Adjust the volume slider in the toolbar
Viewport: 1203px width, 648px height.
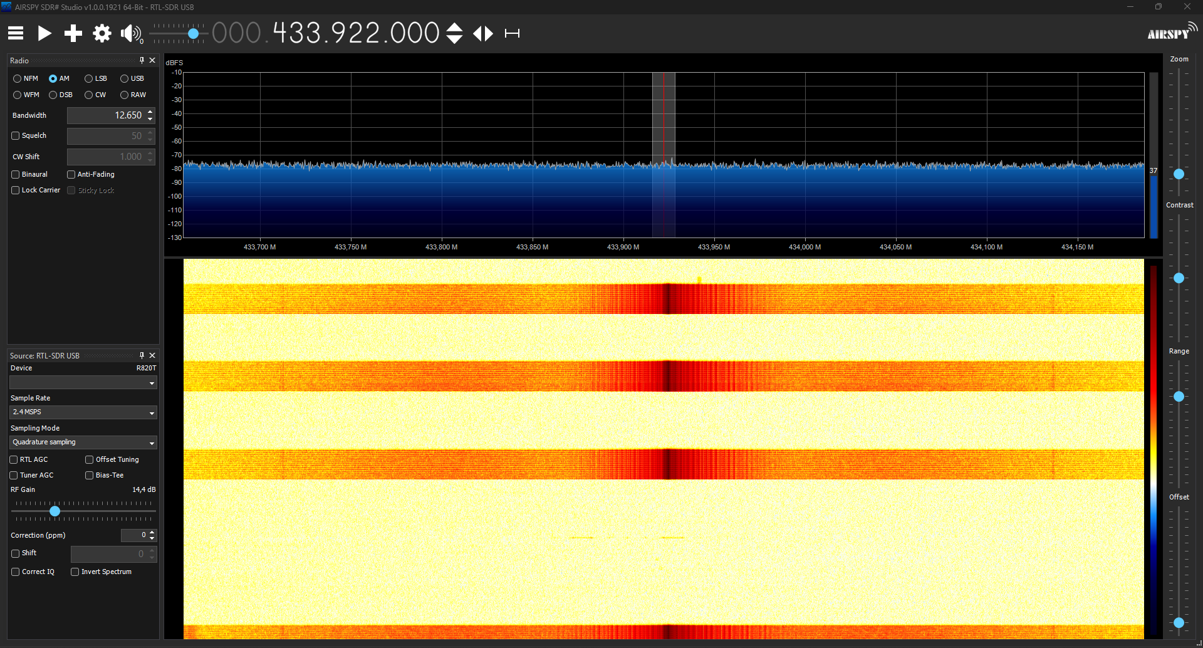[x=194, y=33]
